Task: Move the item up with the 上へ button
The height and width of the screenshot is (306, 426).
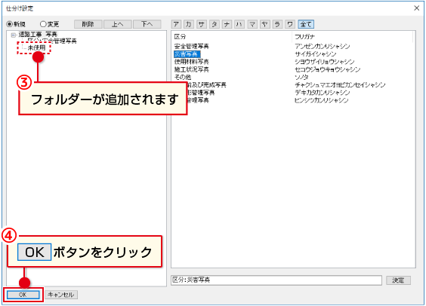Action: [118, 24]
